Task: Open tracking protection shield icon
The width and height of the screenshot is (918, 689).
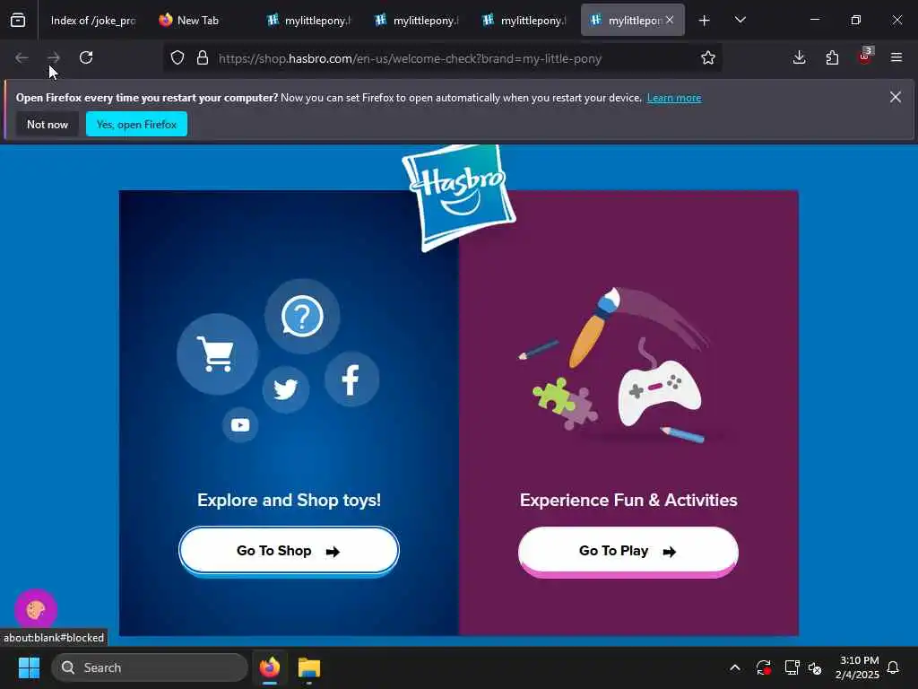Action: (178, 57)
